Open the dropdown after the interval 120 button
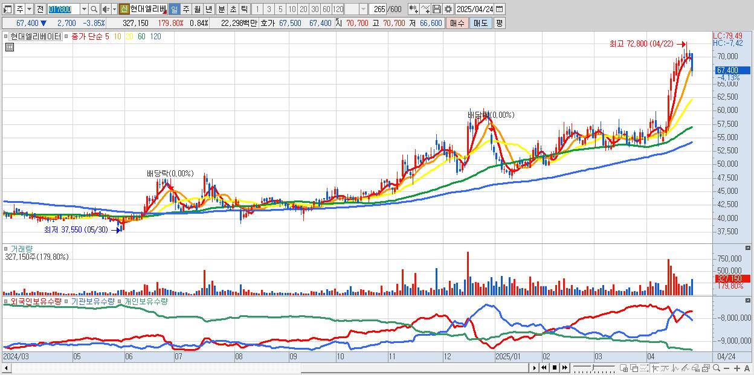This screenshot has height=375, width=754. tap(363, 9)
